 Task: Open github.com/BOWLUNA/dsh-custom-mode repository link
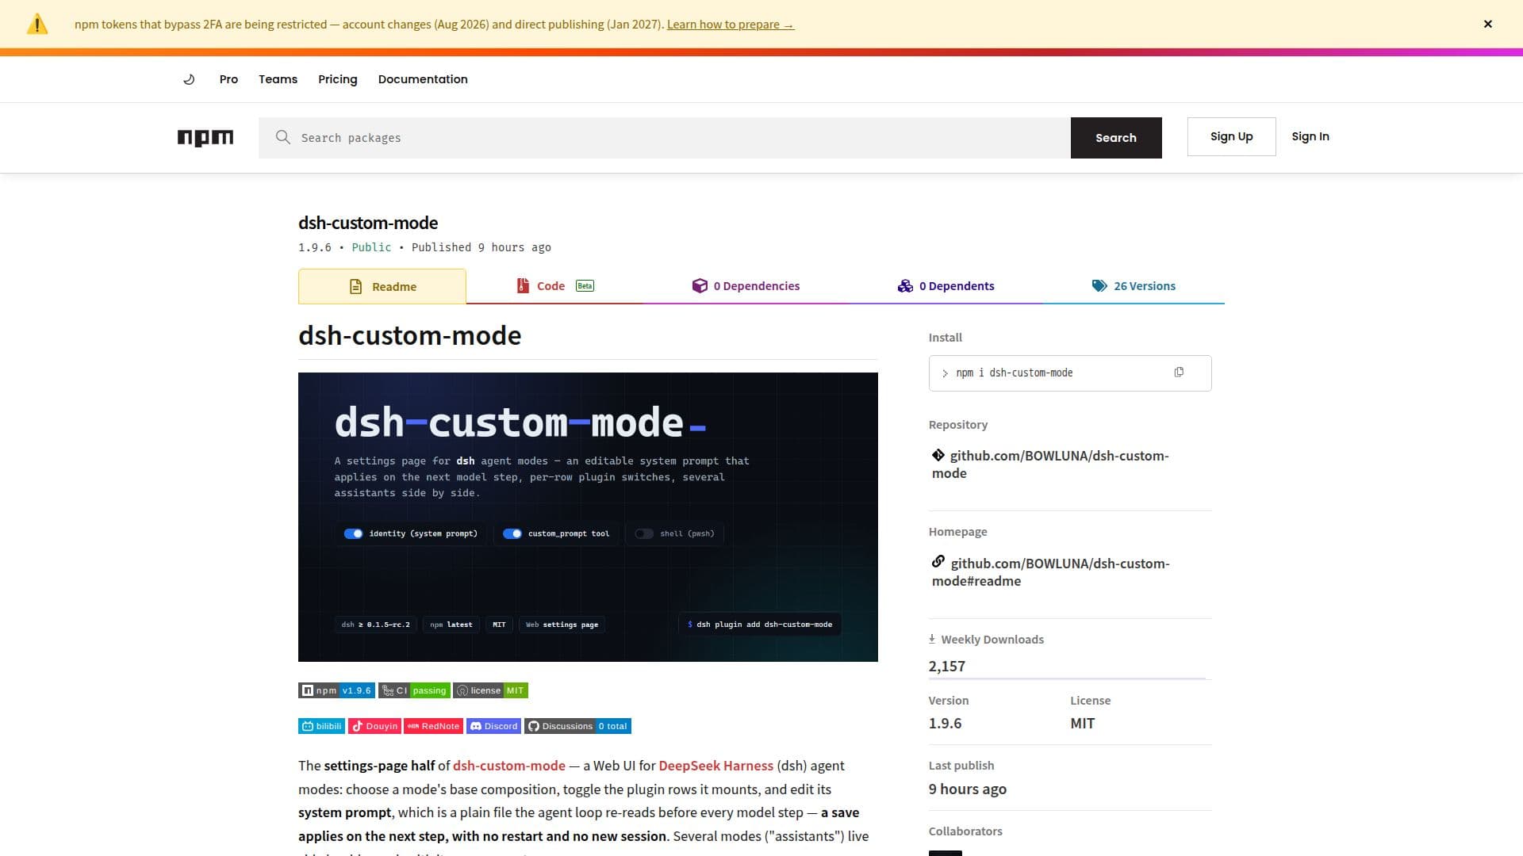(1050, 464)
